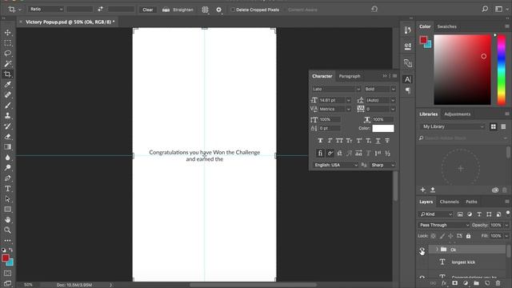Image resolution: width=512 pixels, height=288 pixels.
Task: Switch to the Paragraph tab
Action: tap(350, 76)
